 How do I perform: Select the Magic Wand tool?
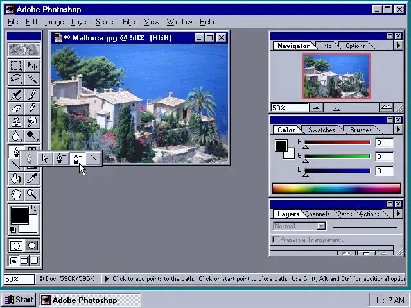point(31,80)
